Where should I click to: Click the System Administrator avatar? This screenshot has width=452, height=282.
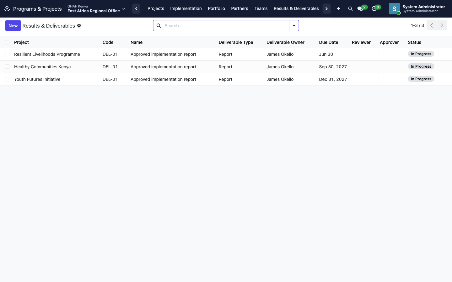(x=395, y=9)
